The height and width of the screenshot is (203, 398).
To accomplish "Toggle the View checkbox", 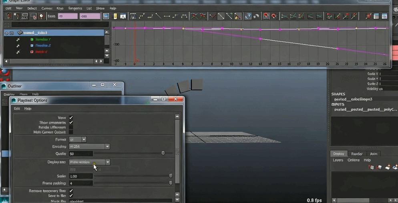I will 71,118.
